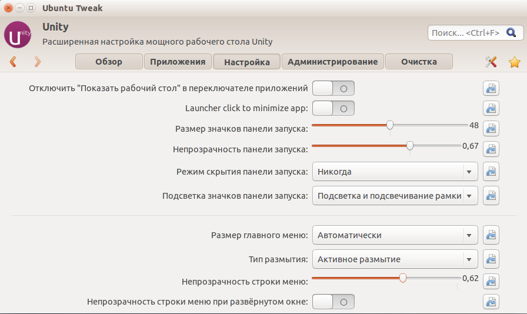Switch to the Обзор tab
This screenshot has height=314, width=527.
pos(109,62)
